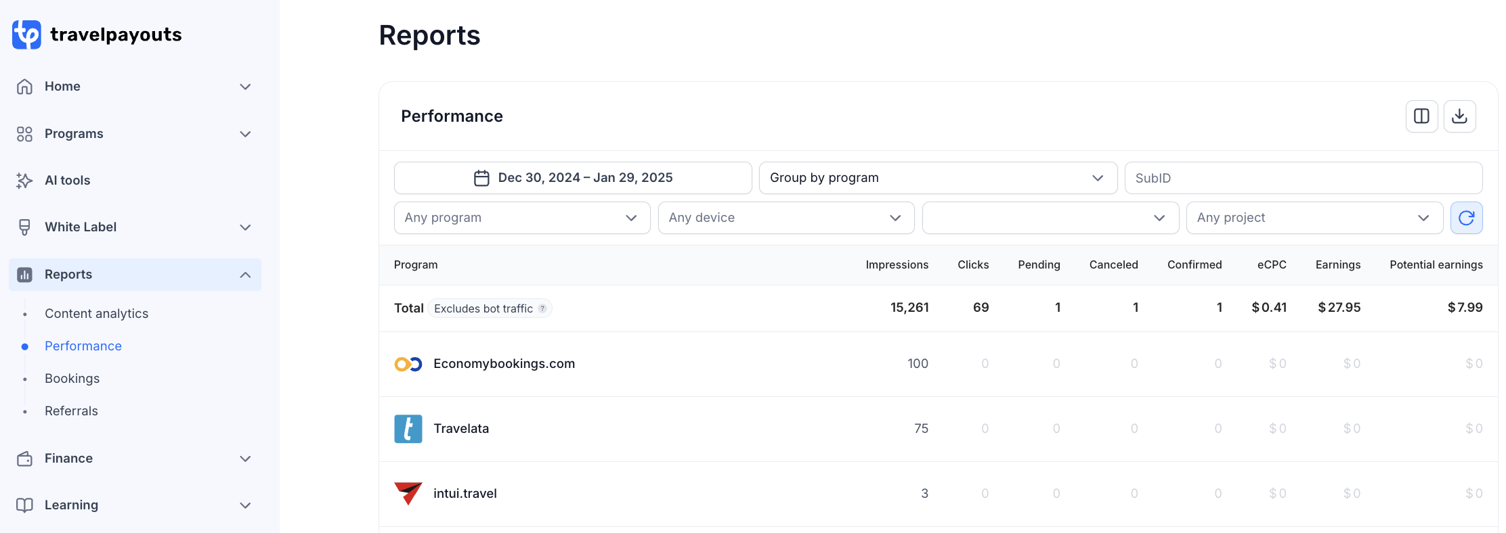Sort by the Impressions column header

pos(897,265)
